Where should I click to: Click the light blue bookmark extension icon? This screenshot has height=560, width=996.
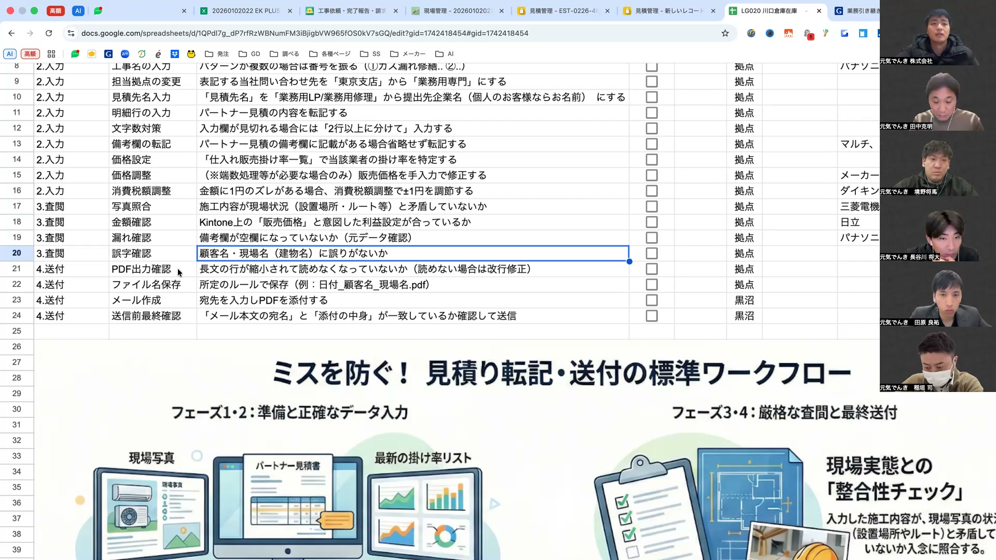pos(863,33)
